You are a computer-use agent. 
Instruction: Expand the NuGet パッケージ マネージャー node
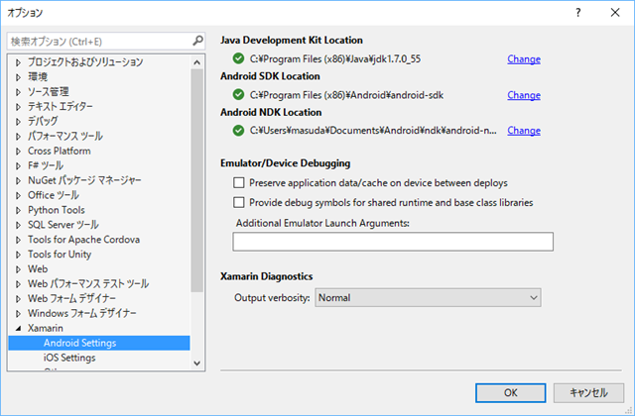point(18,180)
